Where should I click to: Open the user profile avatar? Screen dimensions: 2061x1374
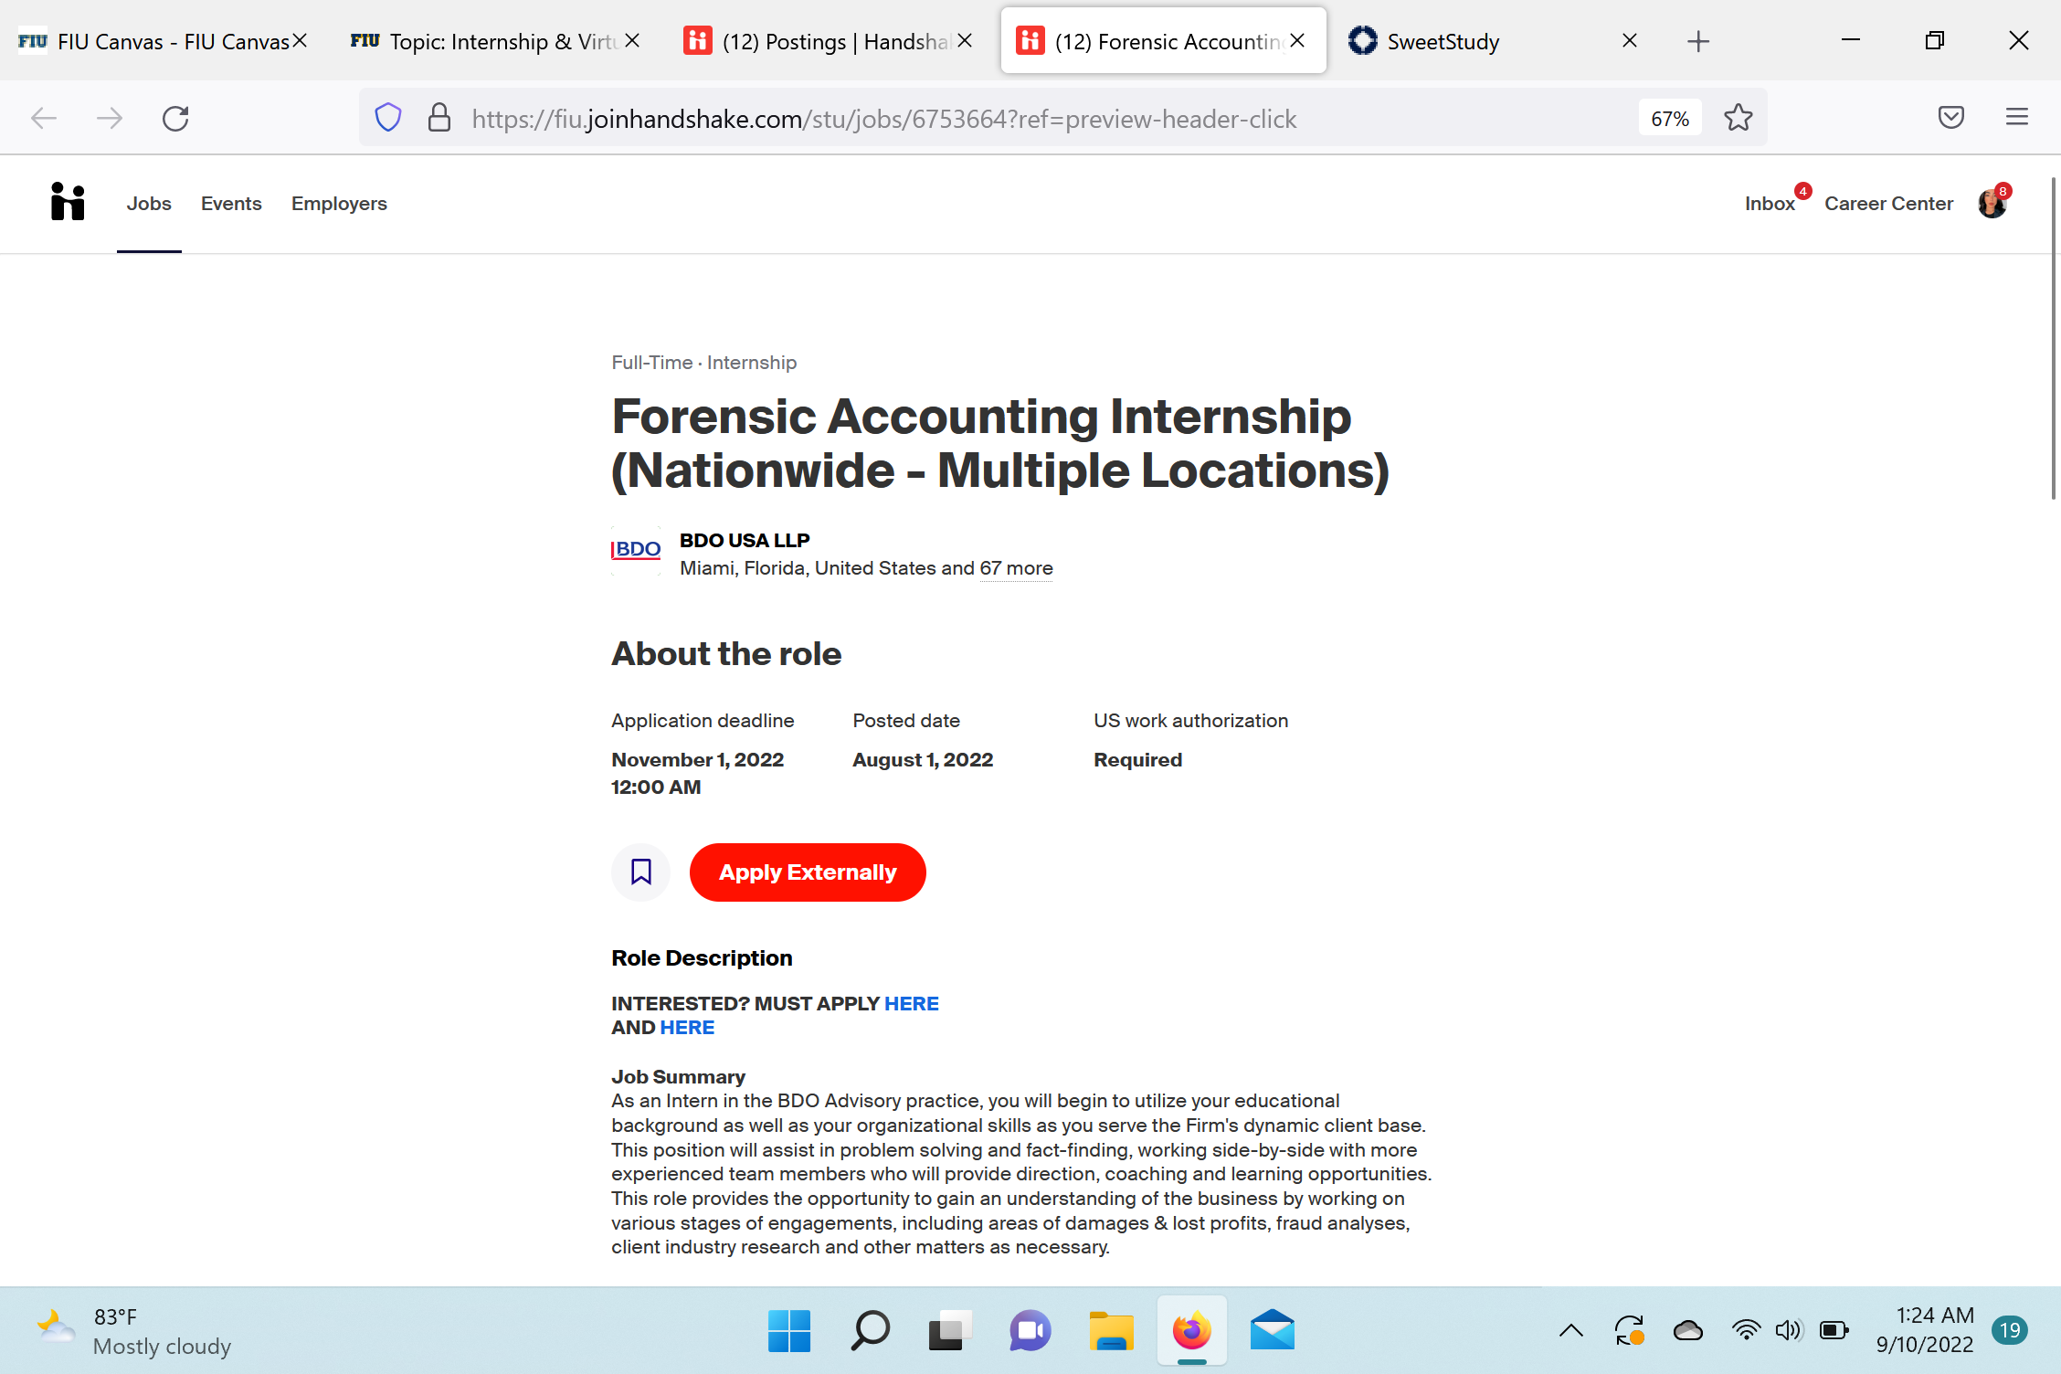[1992, 203]
